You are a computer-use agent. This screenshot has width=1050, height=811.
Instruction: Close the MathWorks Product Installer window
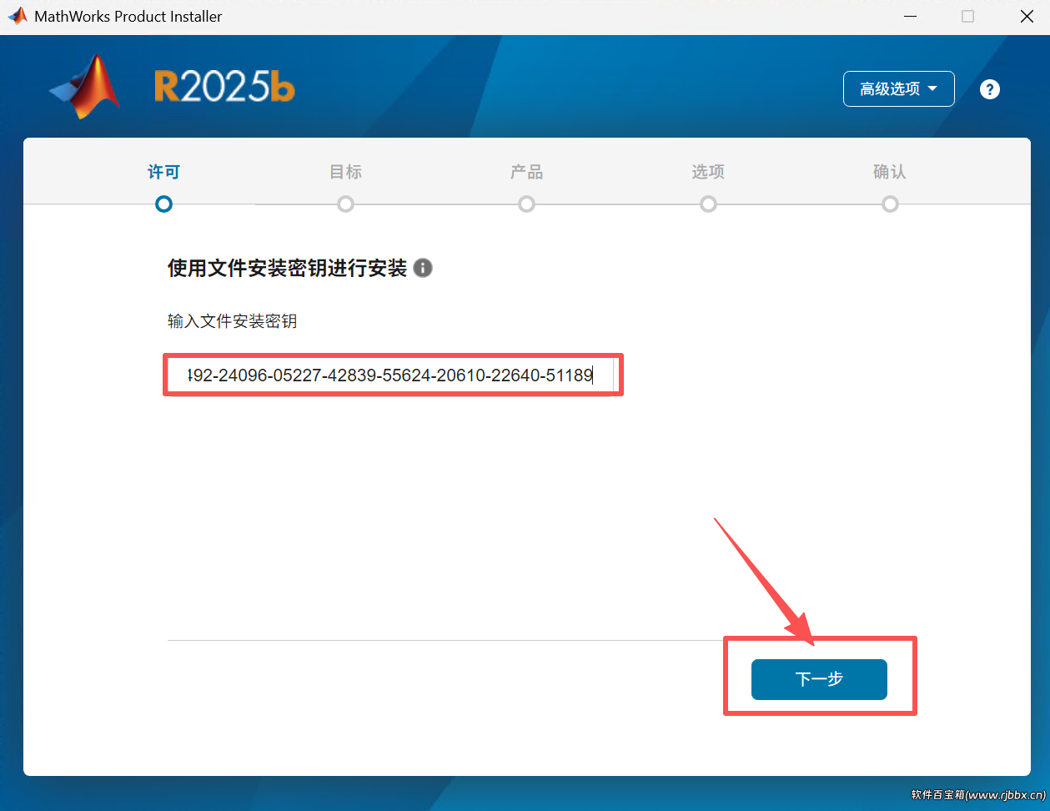point(1027,17)
